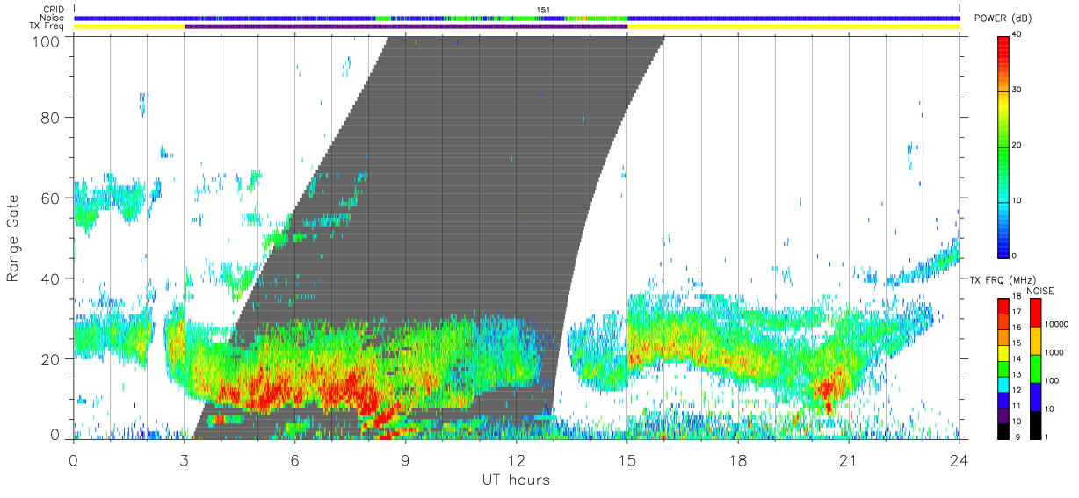1079x498 pixels.
Task: Click the 80 tick label on Range Gate axis
Action: (x=53, y=117)
